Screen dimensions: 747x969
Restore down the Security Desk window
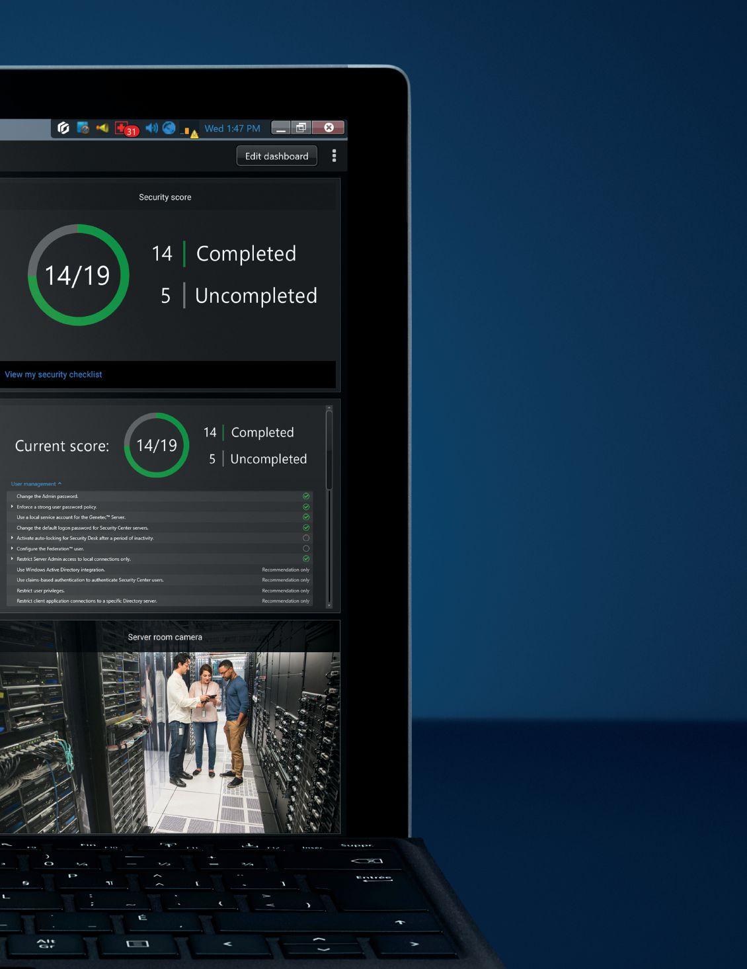(301, 128)
